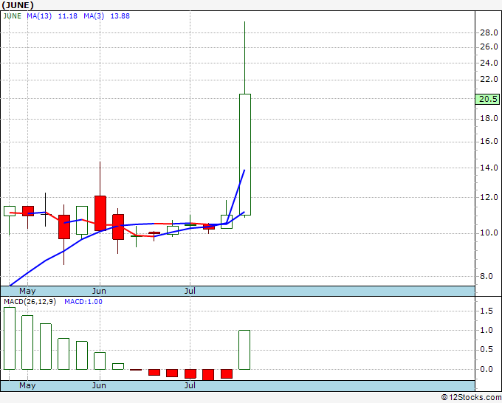Click the large red June candlestick body

coord(100,213)
